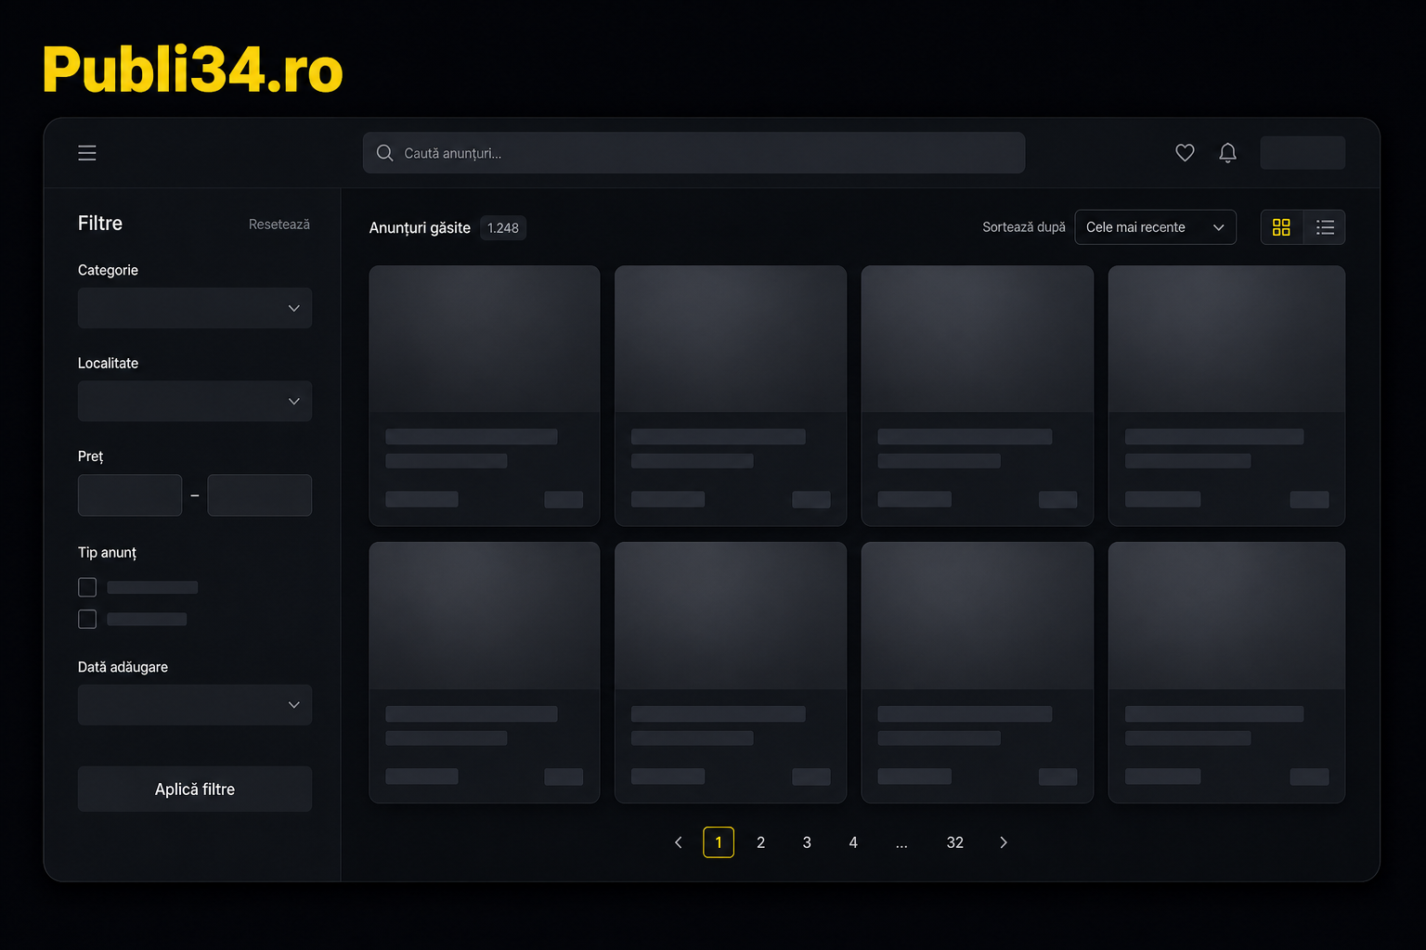
Task: Click the minimum Preț input
Action: click(130, 495)
